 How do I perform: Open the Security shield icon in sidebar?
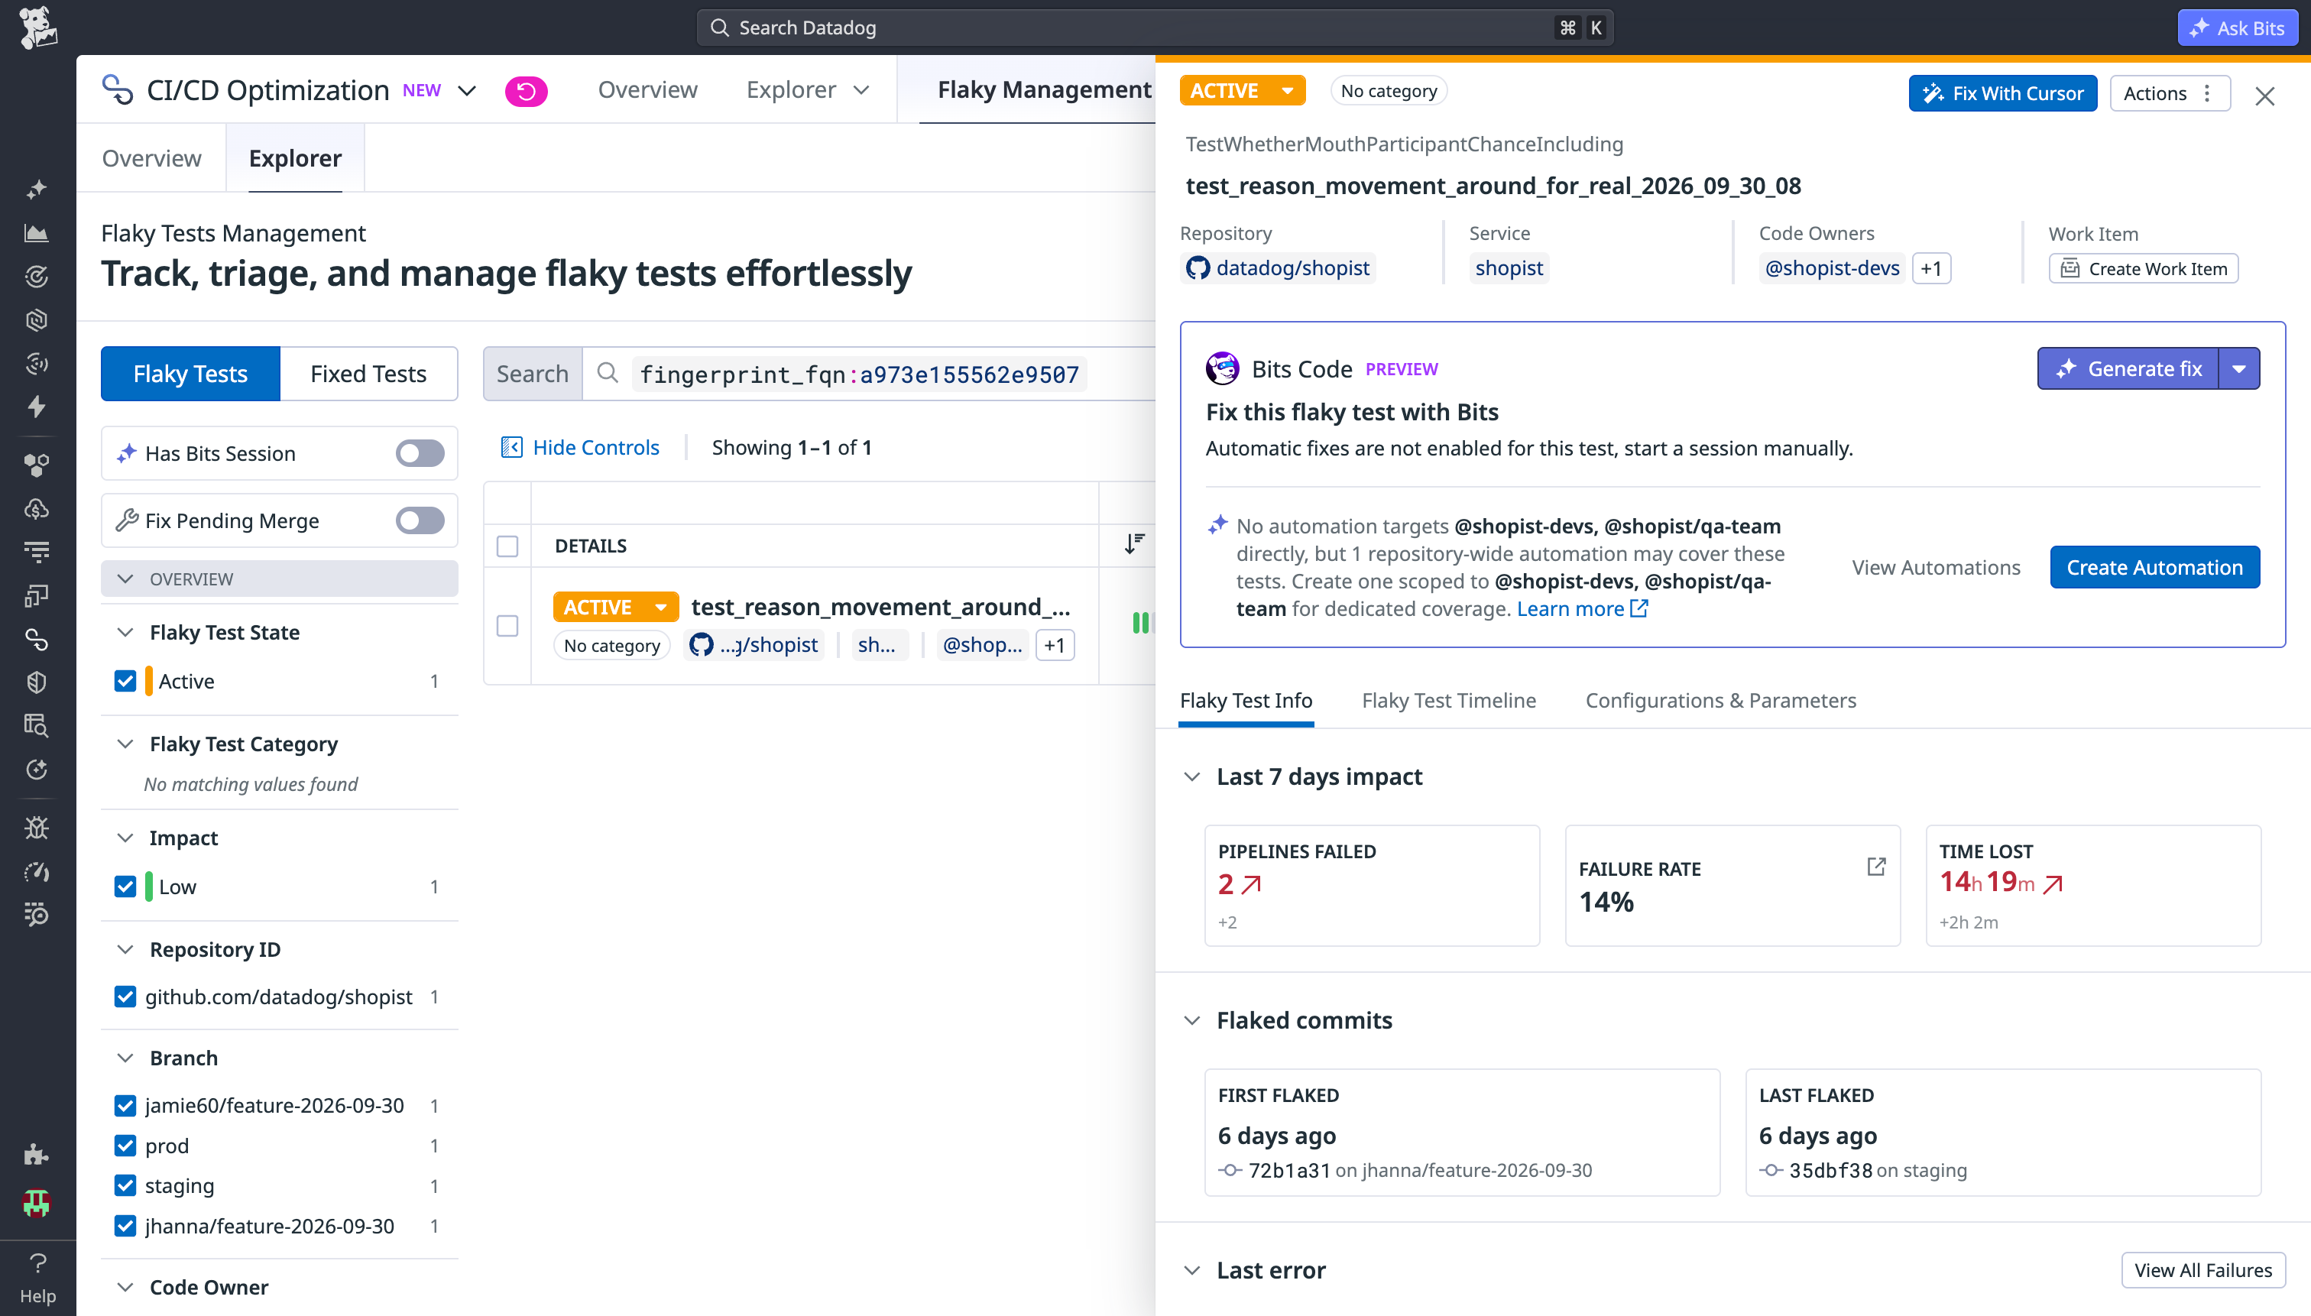37,682
